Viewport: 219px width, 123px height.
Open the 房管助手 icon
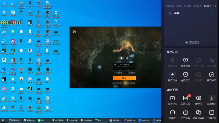click(x=186, y=113)
